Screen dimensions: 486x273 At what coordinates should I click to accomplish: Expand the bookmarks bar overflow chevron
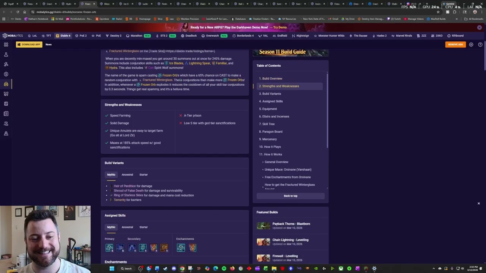457,19
